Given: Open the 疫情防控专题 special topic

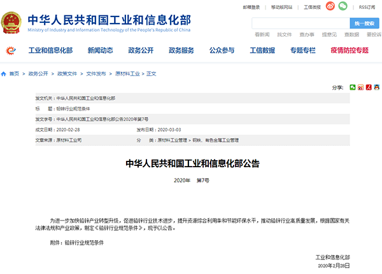Looking at the screenshot, I should [x=349, y=50].
